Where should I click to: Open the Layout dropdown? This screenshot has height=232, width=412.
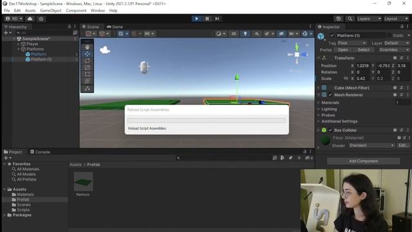[396, 19]
